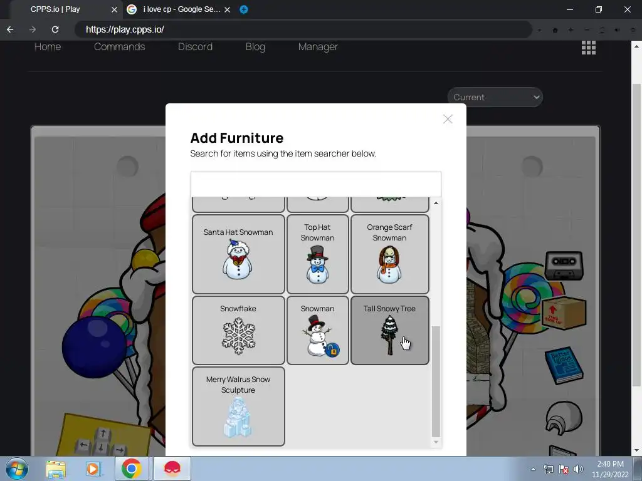Click the furniture list scrollbar thumb
This screenshot has height=481, width=642.
[436, 381]
